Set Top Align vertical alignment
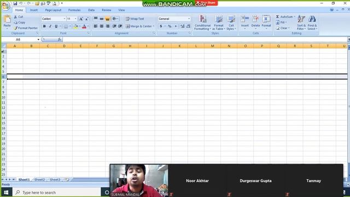This screenshot has height=197, width=350. click(96, 19)
